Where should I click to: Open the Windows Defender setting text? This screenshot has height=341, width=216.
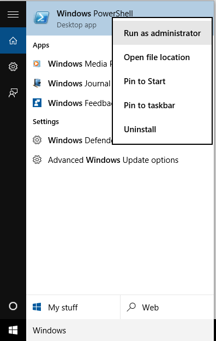(x=80, y=140)
